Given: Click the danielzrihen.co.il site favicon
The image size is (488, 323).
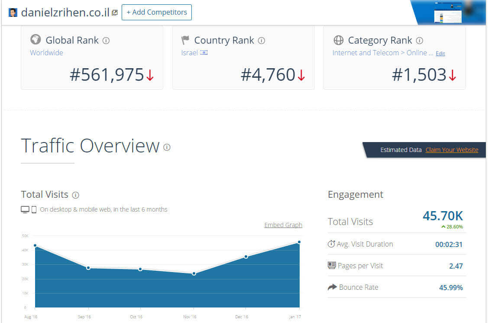Looking at the screenshot, I should point(13,13).
